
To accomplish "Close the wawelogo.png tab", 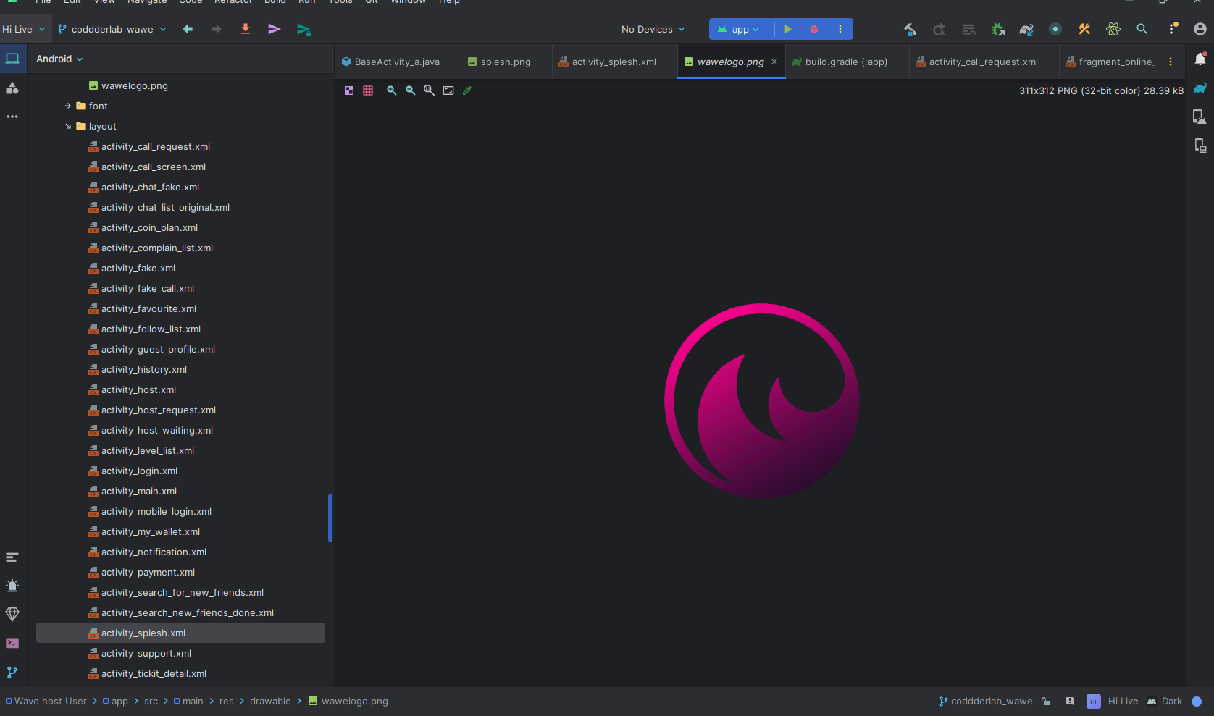I will tap(774, 62).
